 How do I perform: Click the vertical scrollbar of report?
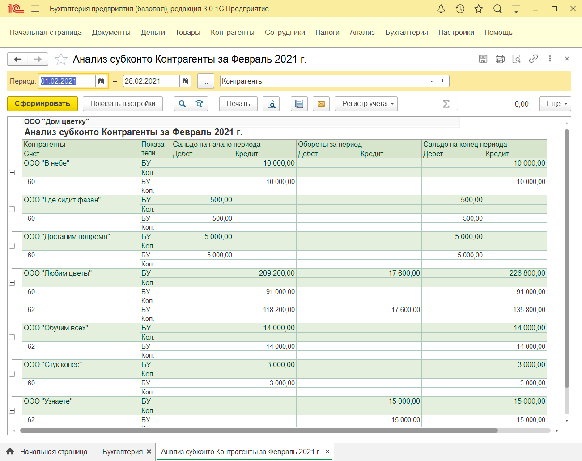(567, 258)
